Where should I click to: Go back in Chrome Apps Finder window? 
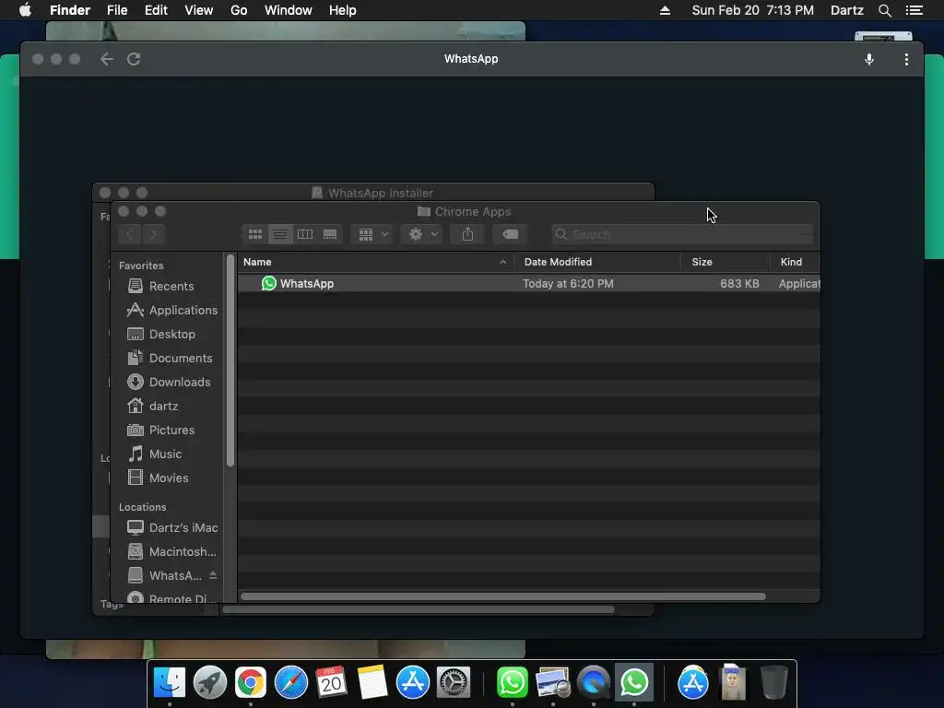point(129,234)
